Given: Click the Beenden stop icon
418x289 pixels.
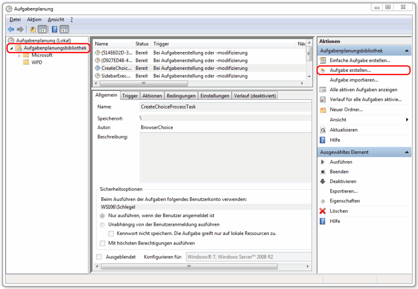Looking at the screenshot, I should tap(323, 172).
